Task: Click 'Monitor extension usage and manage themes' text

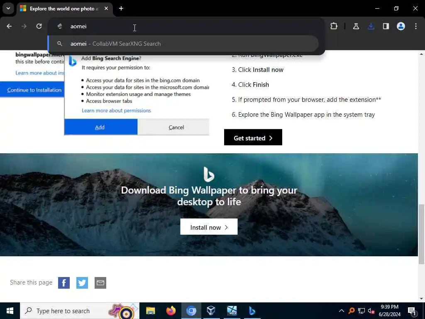Action: click(138, 94)
